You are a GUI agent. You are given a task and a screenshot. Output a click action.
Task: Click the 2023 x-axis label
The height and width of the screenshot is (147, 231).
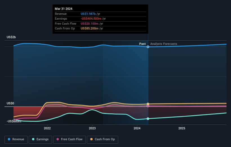pos(92,128)
